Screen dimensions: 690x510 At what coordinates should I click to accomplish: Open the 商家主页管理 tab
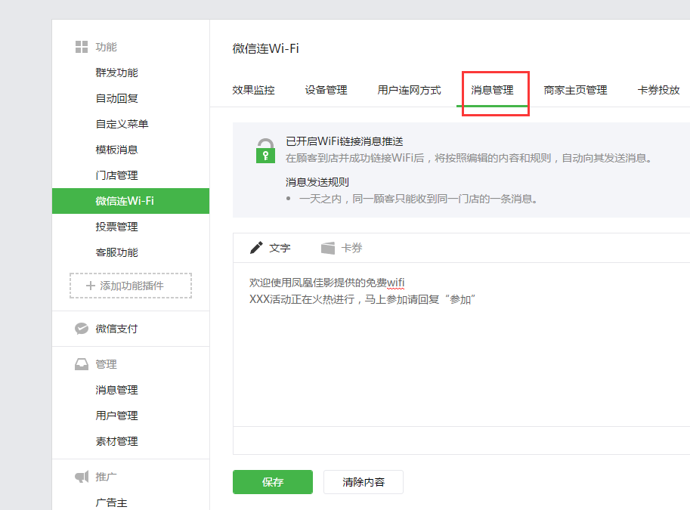tap(575, 90)
